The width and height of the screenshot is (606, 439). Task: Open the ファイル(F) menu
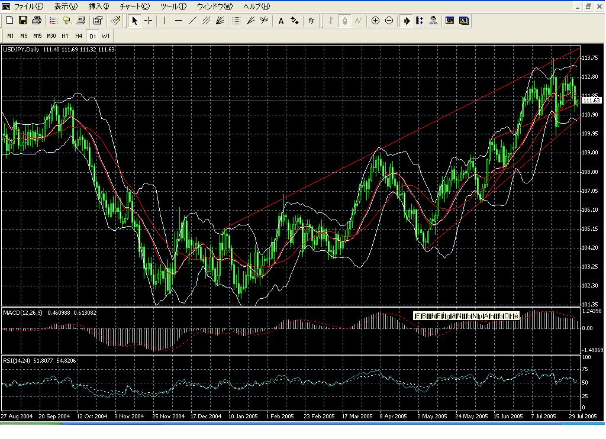click(28, 7)
